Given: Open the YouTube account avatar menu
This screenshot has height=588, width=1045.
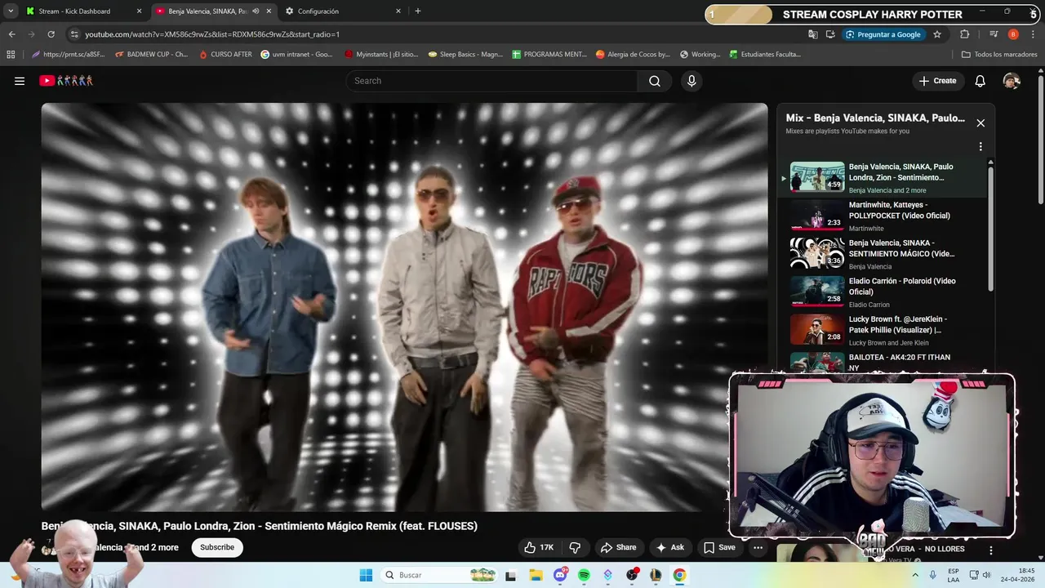Looking at the screenshot, I should [x=1012, y=81].
